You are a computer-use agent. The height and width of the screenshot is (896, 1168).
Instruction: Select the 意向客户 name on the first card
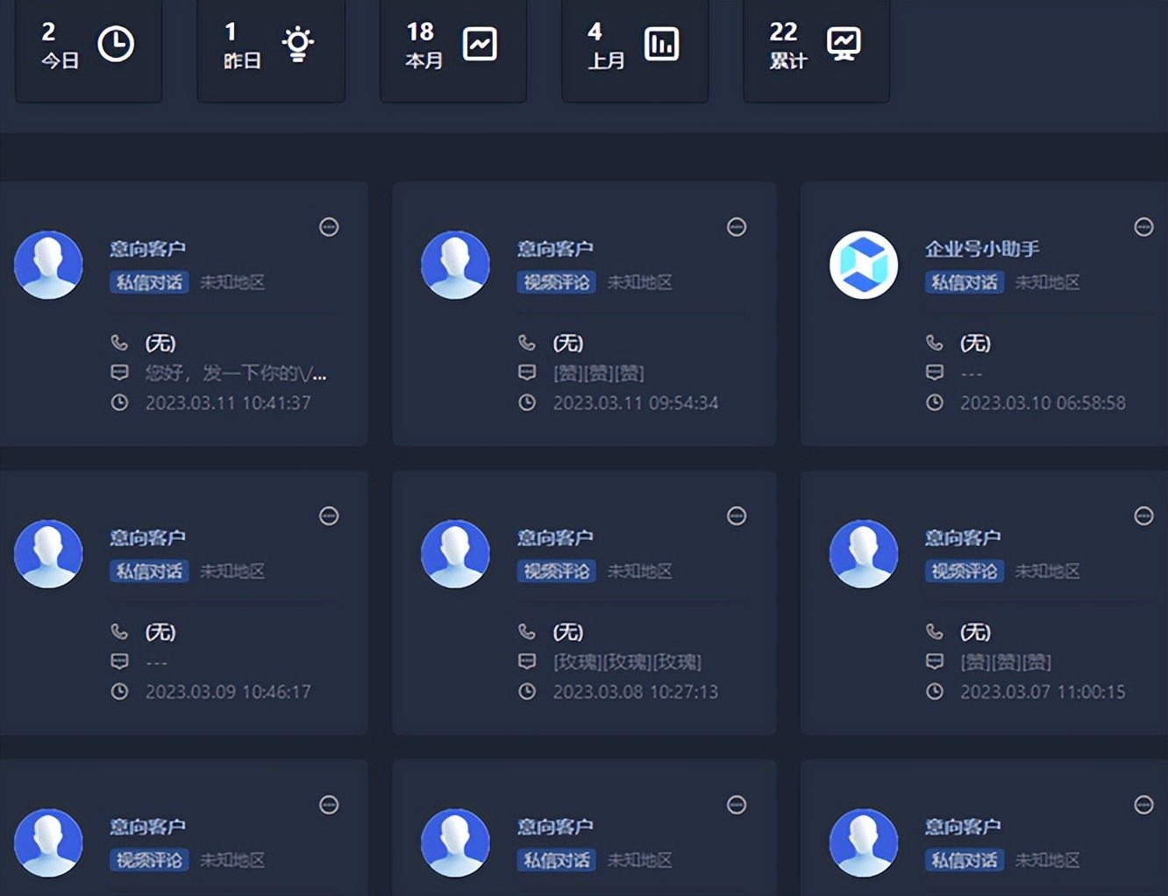pos(148,248)
